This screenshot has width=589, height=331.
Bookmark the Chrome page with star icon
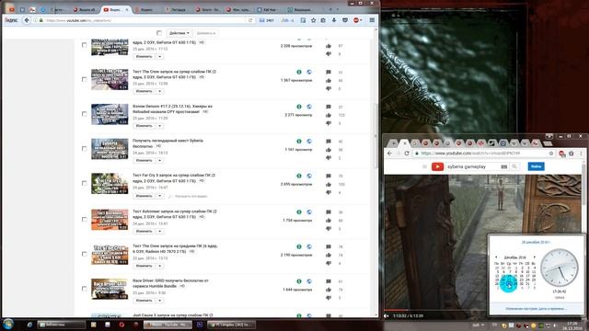551,154
